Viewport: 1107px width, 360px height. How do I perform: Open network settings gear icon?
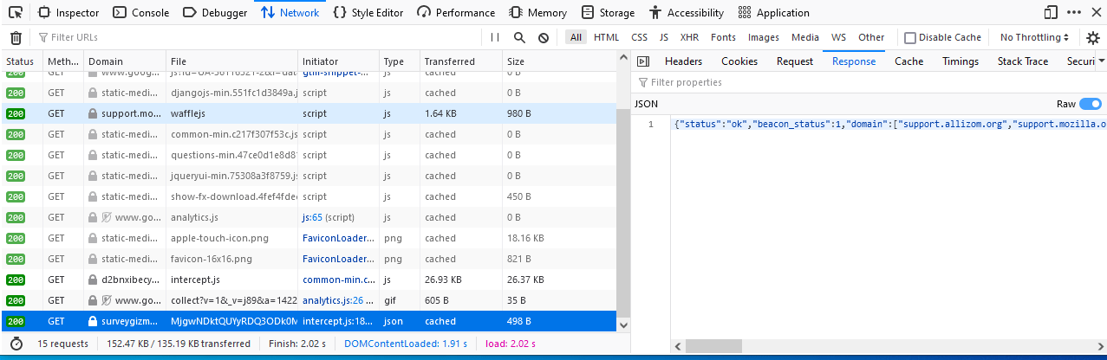click(x=1093, y=38)
